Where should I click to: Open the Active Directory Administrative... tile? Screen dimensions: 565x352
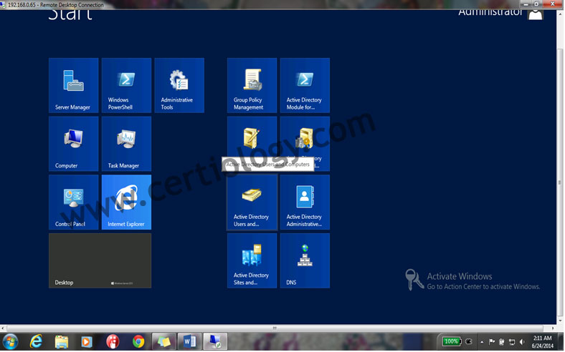(x=305, y=202)
